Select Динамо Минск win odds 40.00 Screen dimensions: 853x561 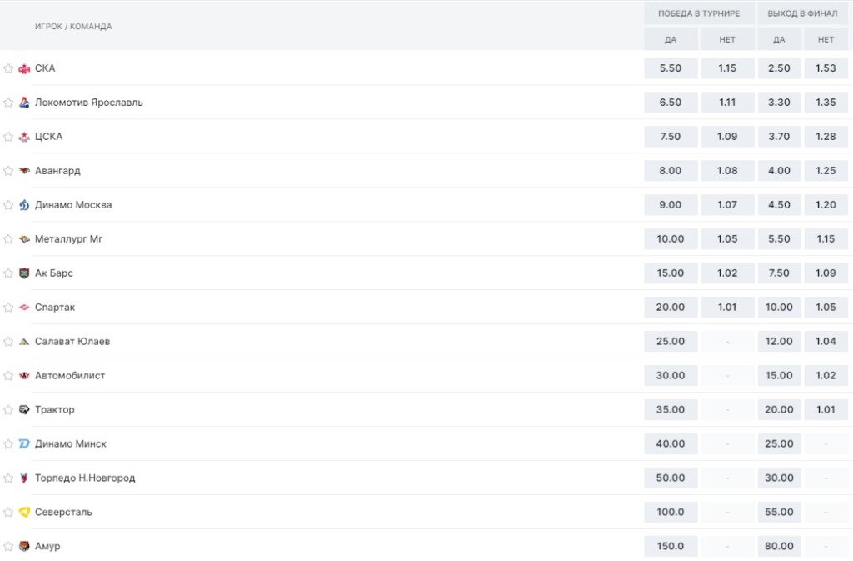click(x=671, y=444)
